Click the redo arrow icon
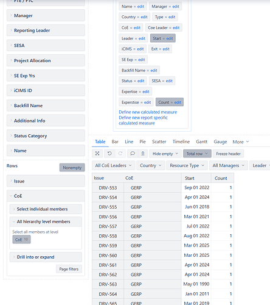Screen dimensions: 270x305 coord(120,154)
